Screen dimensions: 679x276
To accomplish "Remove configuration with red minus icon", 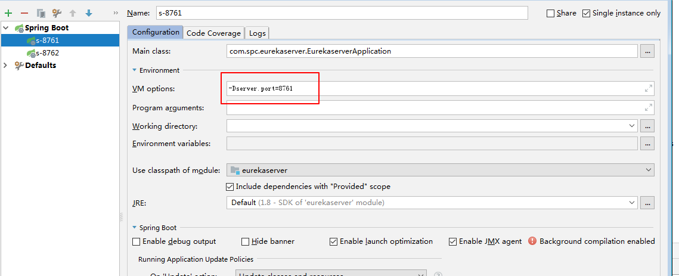I will 24,13.
